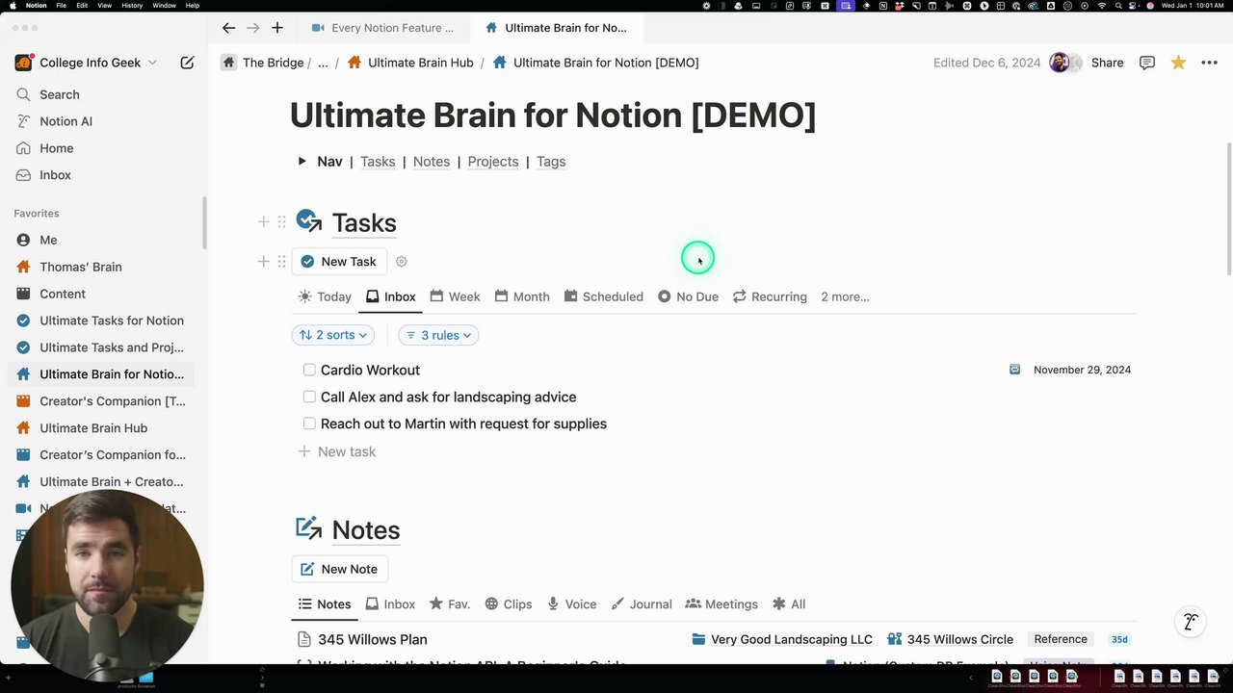This screenshot has width=1233, height=693.
Task: Click the Wi-Fi icon in menu bar
Action: pyautogui.click(x=1101, y=6)
